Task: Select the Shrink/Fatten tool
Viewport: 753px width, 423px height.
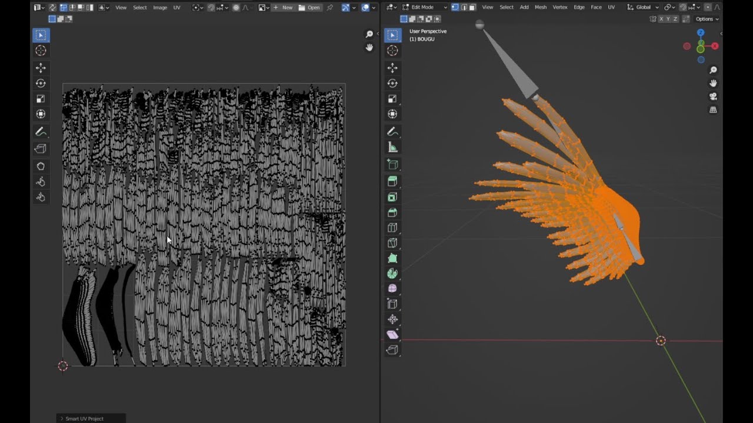Action: [392, 319]
